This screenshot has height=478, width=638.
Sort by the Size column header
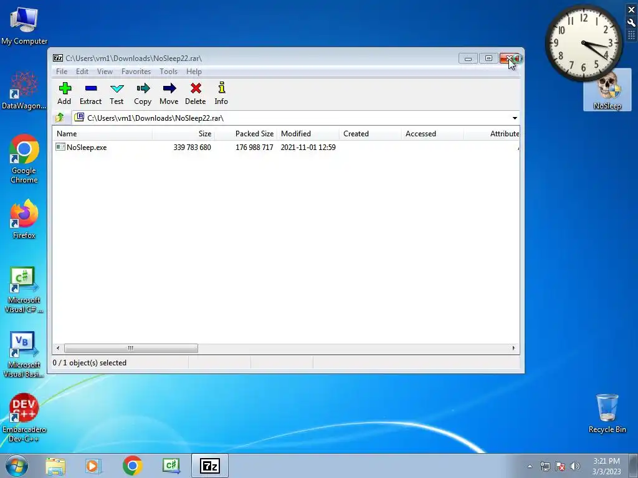click(184, 134)
